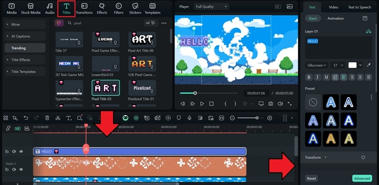Select the no-preset option
This screenshot has height=185, width=379.
coord(313,102)
